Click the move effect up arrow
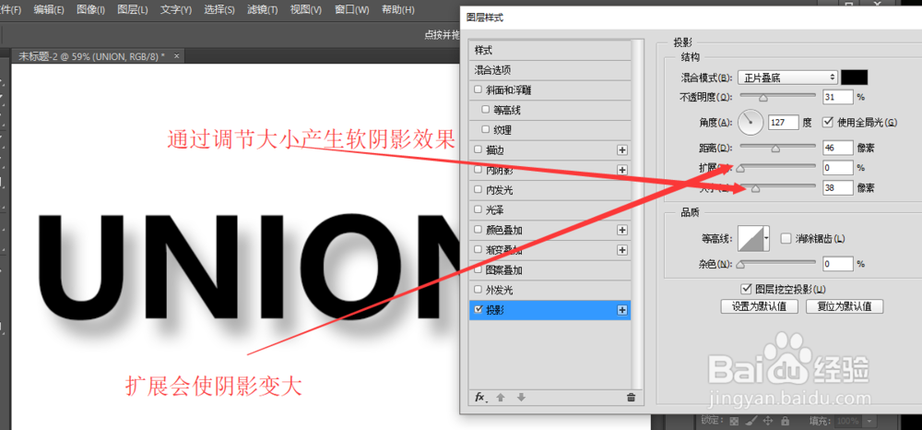Screen dimensions: 922x430 pyautogui.click(x=501, y=397)
